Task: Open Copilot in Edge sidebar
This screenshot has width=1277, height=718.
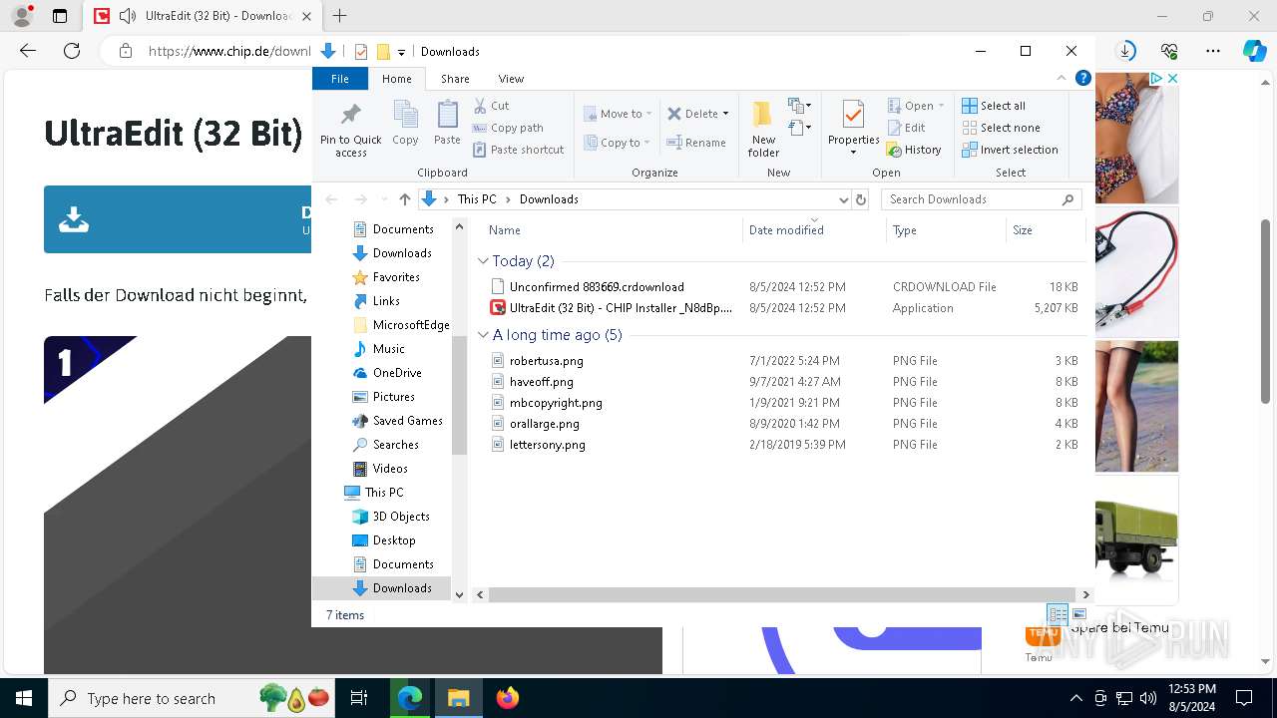Action: tap(1254, 51)
